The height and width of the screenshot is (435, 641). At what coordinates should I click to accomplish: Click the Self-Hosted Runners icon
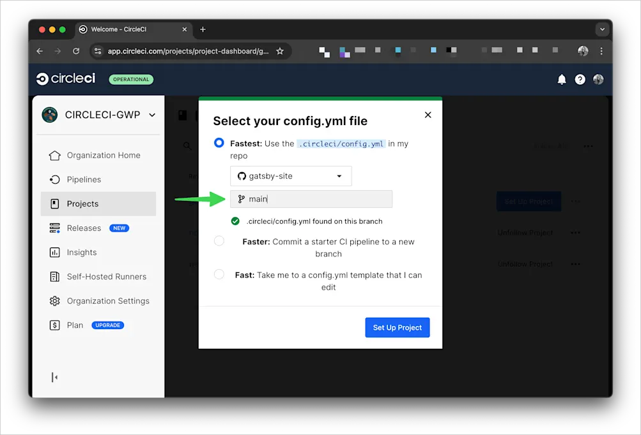pyautogui.click(x=55, y=277)
